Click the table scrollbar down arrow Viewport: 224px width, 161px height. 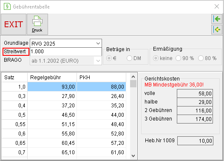[x=133, y=156]
